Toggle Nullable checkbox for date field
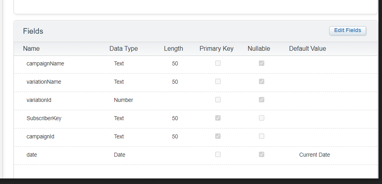382x184 pixels. [x=261, y=155]
